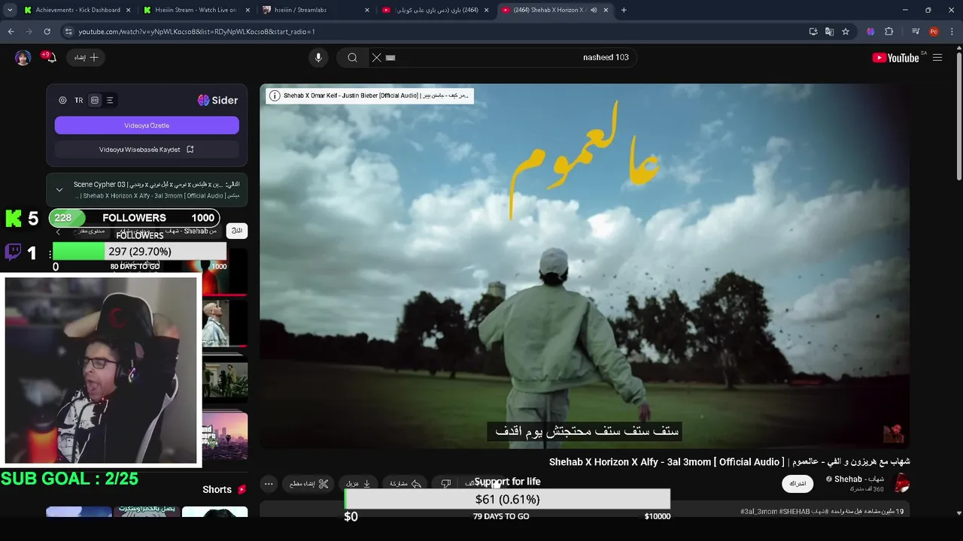Open a new browser tab

click(x=624, y=10)
